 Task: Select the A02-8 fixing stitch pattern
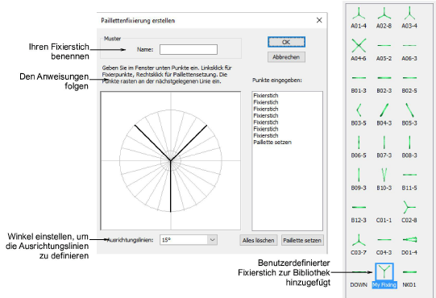tap(384, 17)
